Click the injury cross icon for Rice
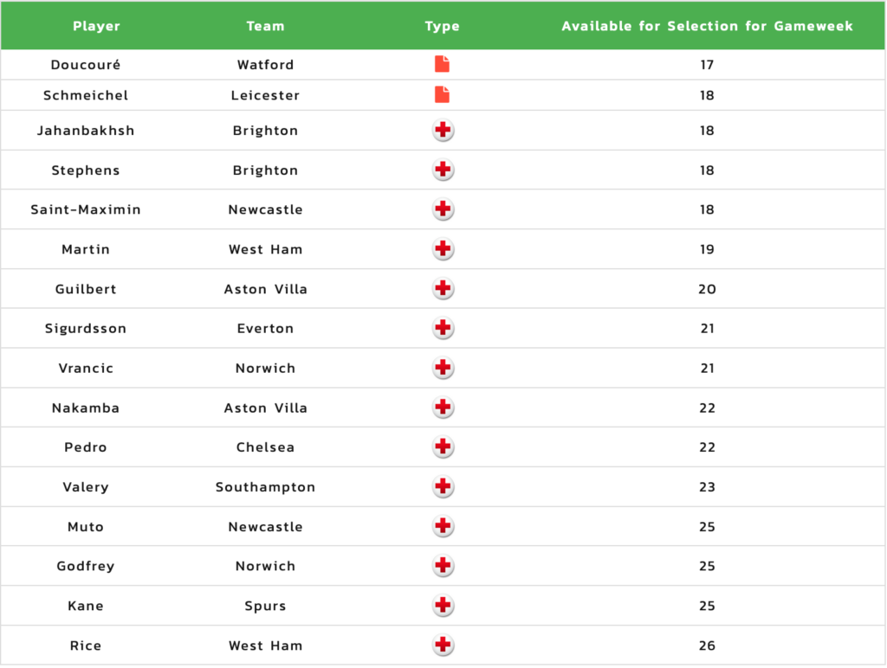887x668 pixels. click(443, 645)
